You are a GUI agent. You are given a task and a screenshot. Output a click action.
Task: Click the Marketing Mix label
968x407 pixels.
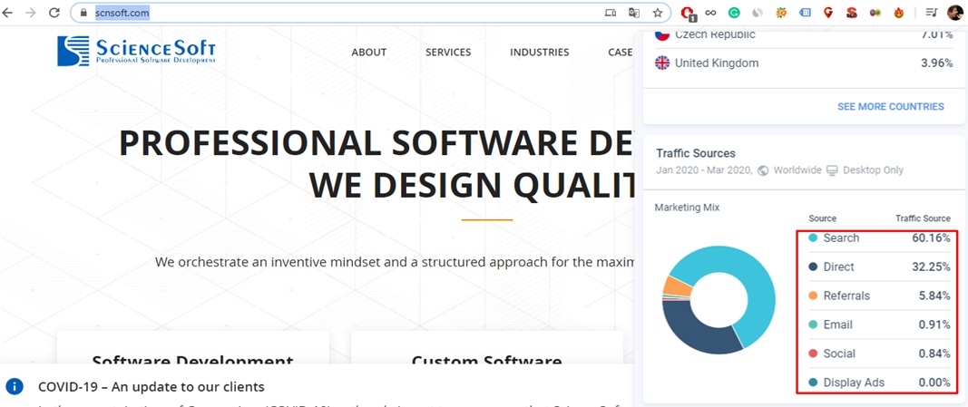687,208
